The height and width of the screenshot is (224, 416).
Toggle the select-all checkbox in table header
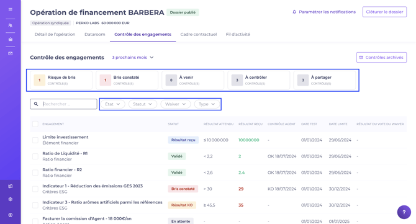tap(35, 124)
